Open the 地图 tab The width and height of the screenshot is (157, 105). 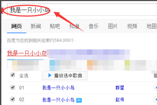pyautogui.click(x=151, y=26)
